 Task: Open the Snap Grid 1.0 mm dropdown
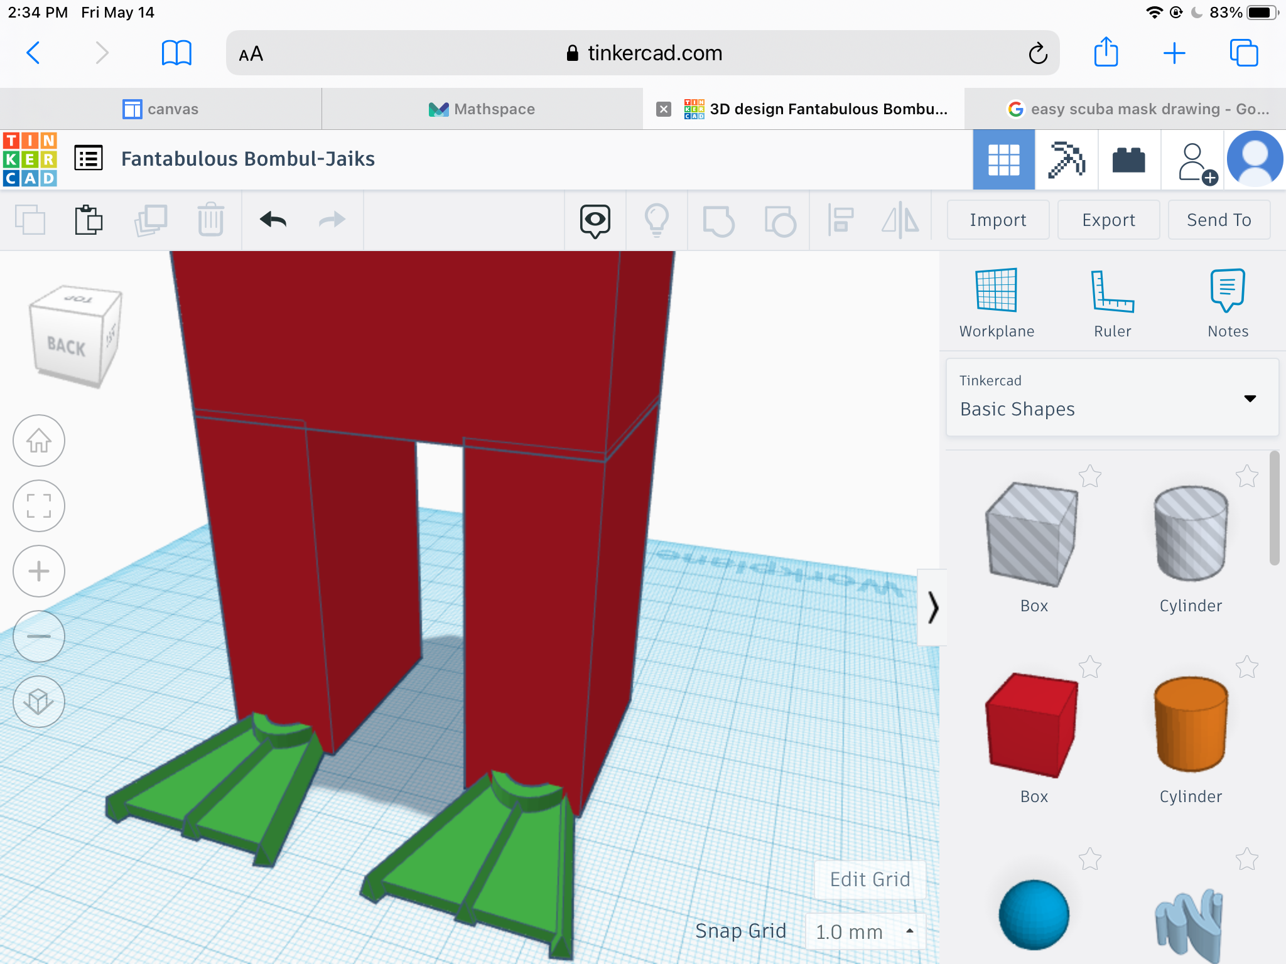[865, 931]
